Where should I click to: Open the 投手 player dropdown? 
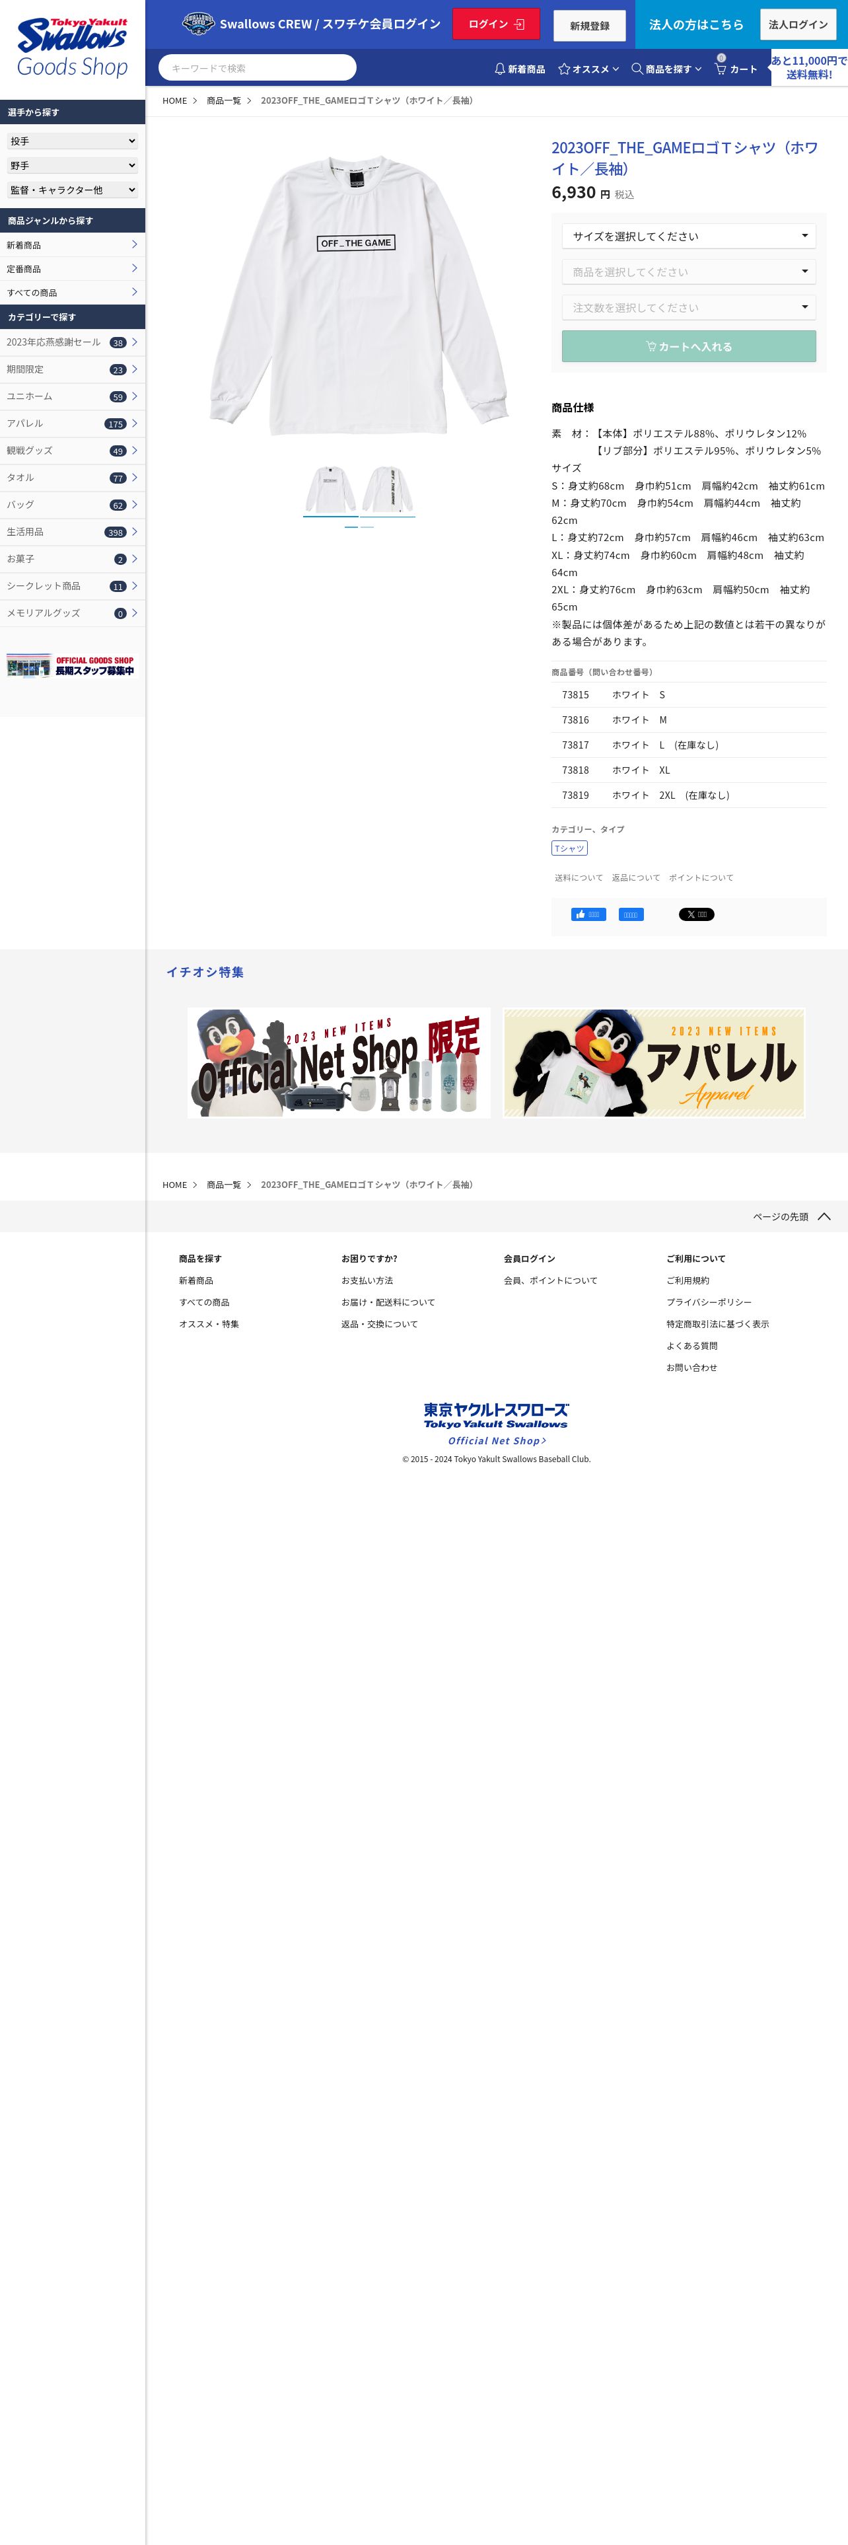(x=72, y=141)
